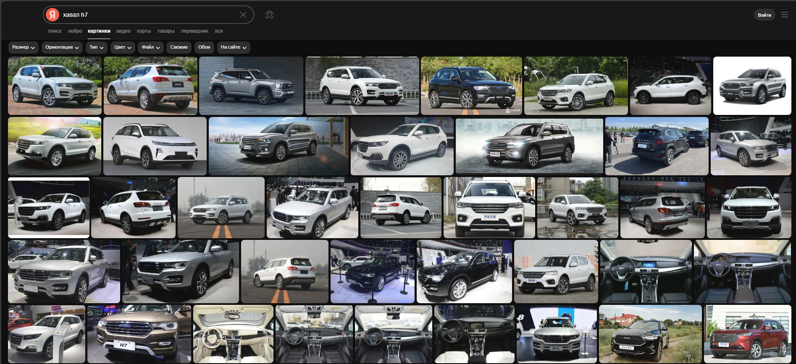Screen dimensions: 796x364
Task: Focus the search field with хавал h7
Action: click(x=149, y=15)
